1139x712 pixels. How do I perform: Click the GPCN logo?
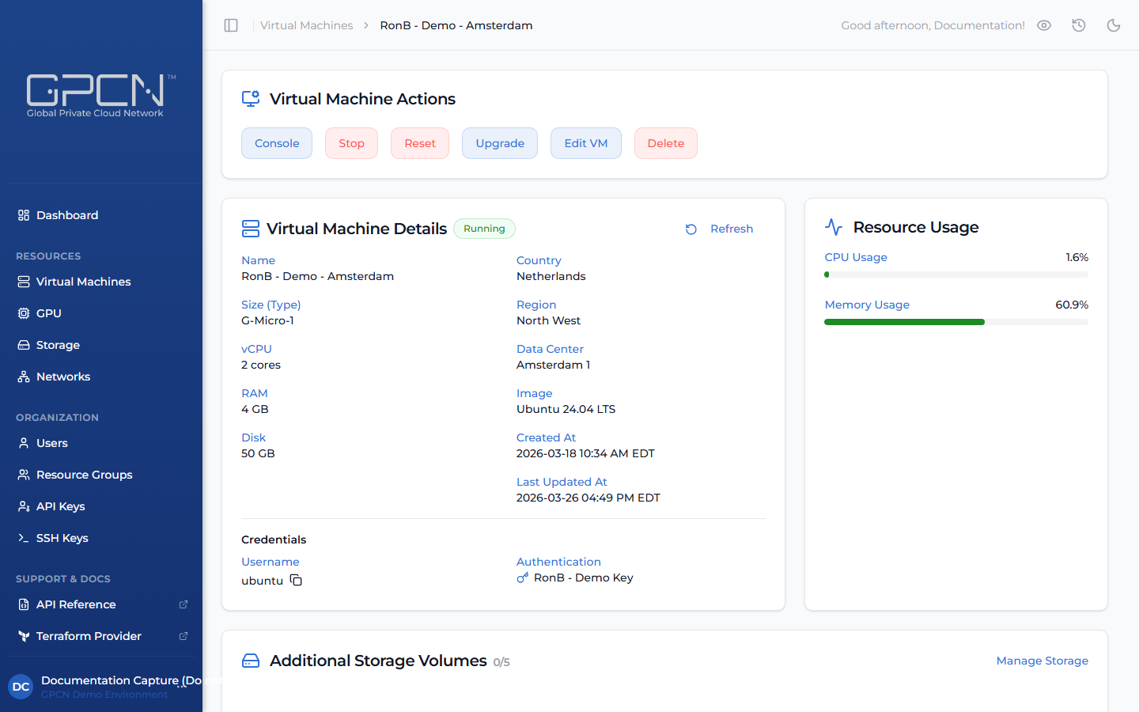100,96
